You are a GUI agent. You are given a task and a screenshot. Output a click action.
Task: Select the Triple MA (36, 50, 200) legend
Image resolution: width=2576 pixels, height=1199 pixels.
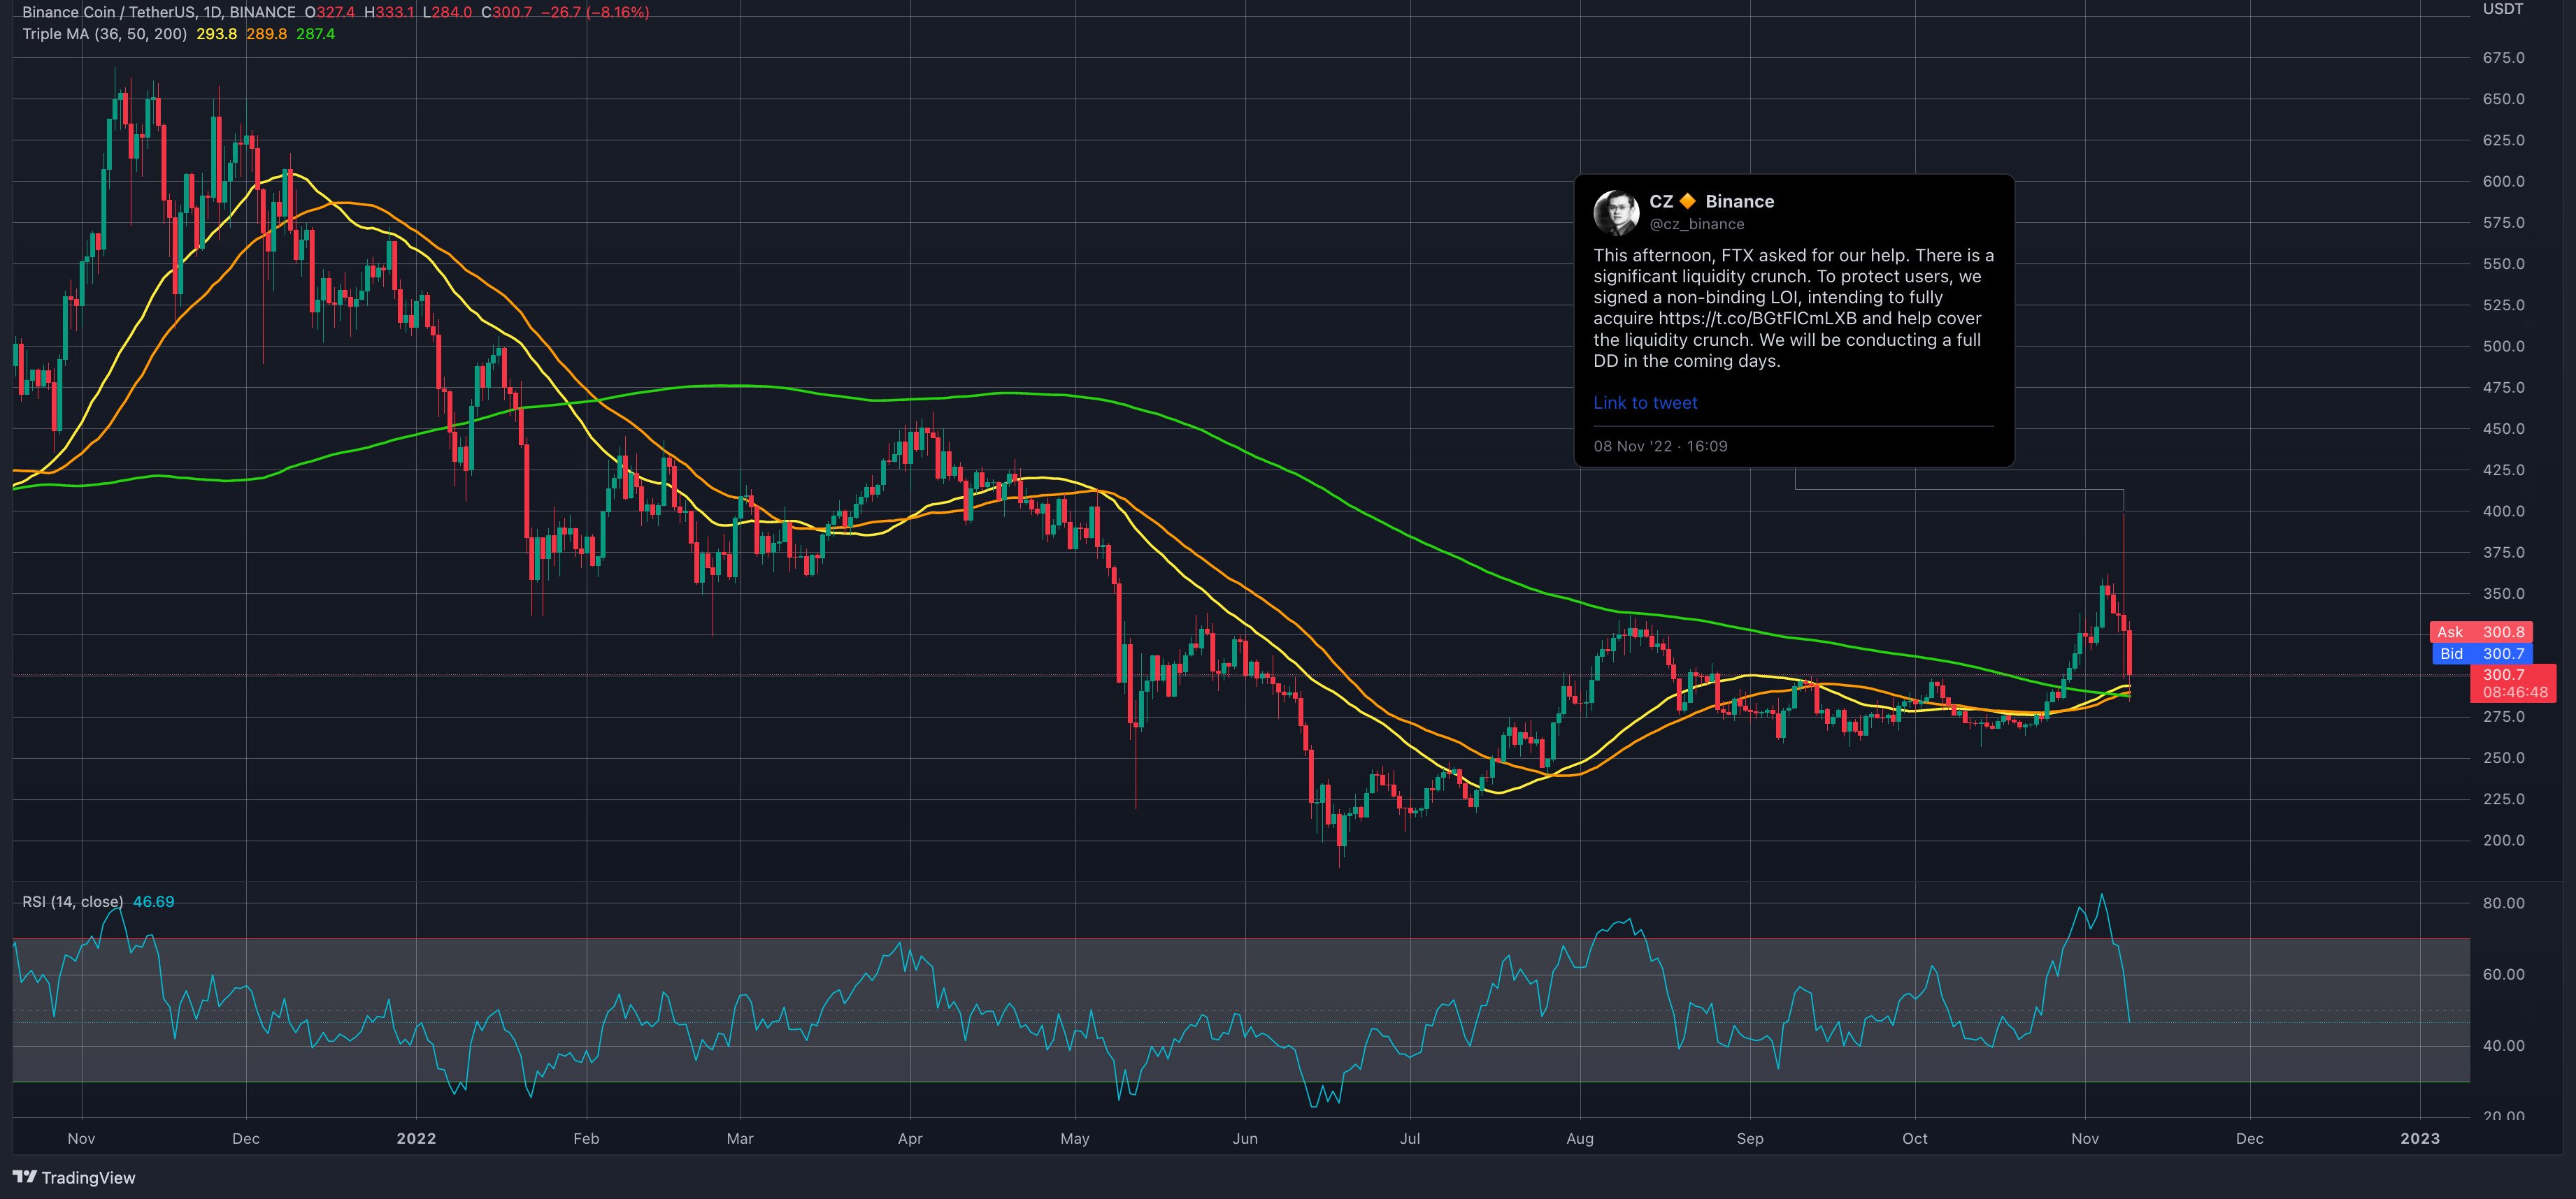point(104,34)
